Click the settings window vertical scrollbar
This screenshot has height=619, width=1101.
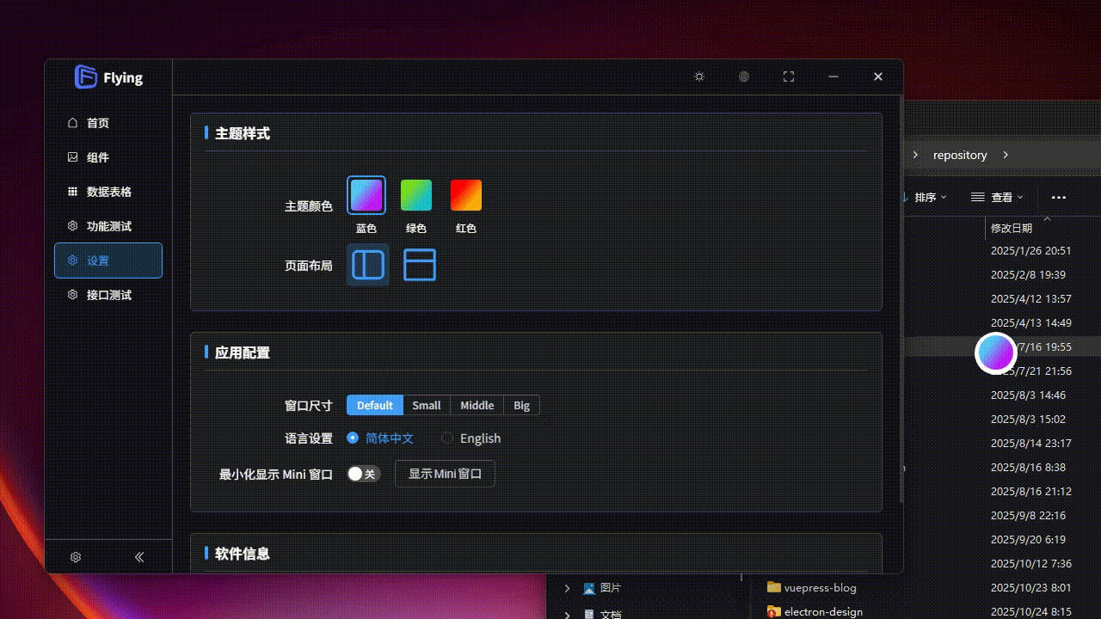(x=901, y=301)
